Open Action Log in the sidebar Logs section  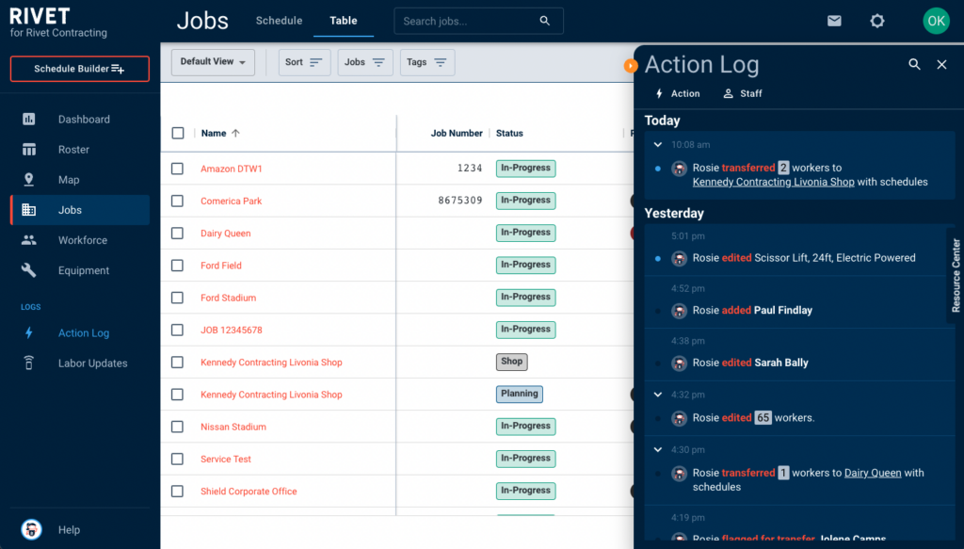pyautogui.click(x=80, y=332)
